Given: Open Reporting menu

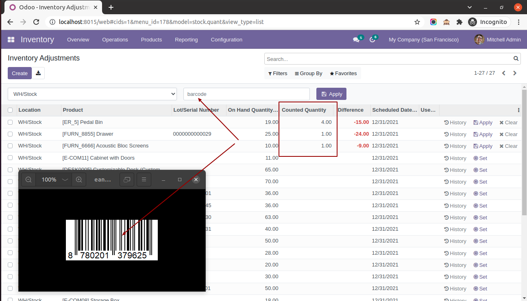Looking at the screenshot, I should [x=186, y=39].
